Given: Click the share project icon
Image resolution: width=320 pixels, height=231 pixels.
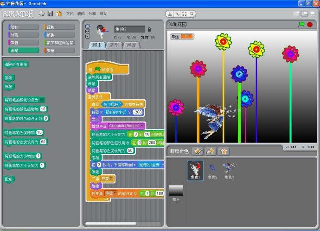Looking at the screenshot, I should [x=59, y=13].
